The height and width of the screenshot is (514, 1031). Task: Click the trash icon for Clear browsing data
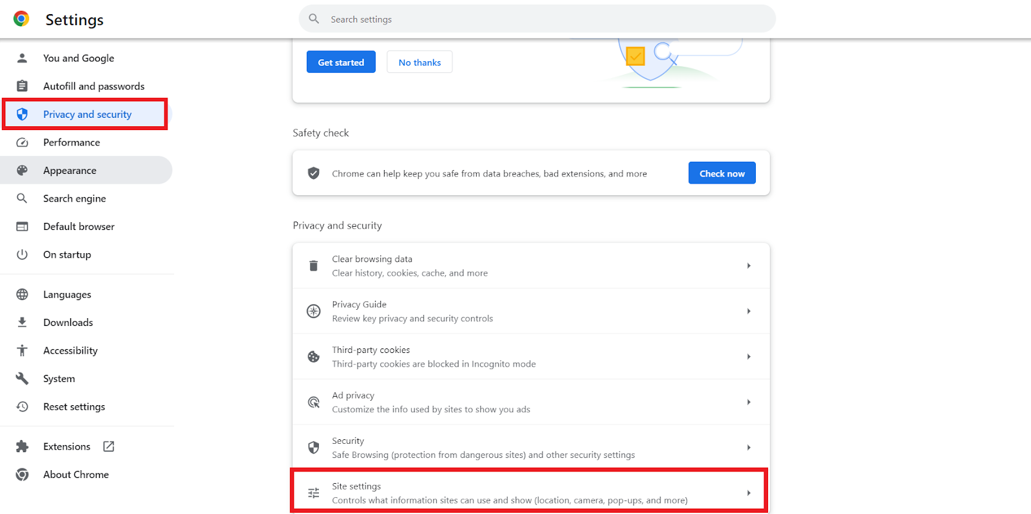(x=314, y=265)
